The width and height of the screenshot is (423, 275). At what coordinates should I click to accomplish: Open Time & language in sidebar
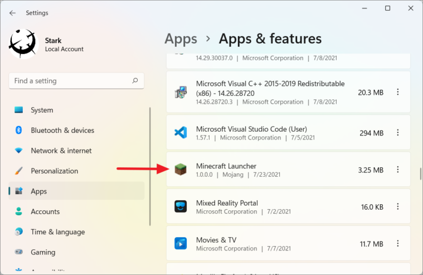tap(76, 232)
